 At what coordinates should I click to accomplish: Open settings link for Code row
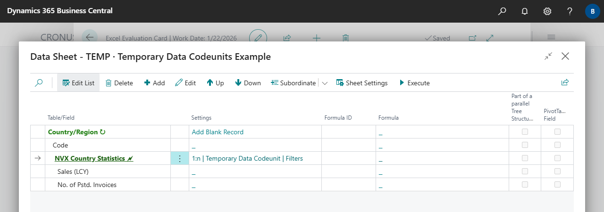coord(193,146)
